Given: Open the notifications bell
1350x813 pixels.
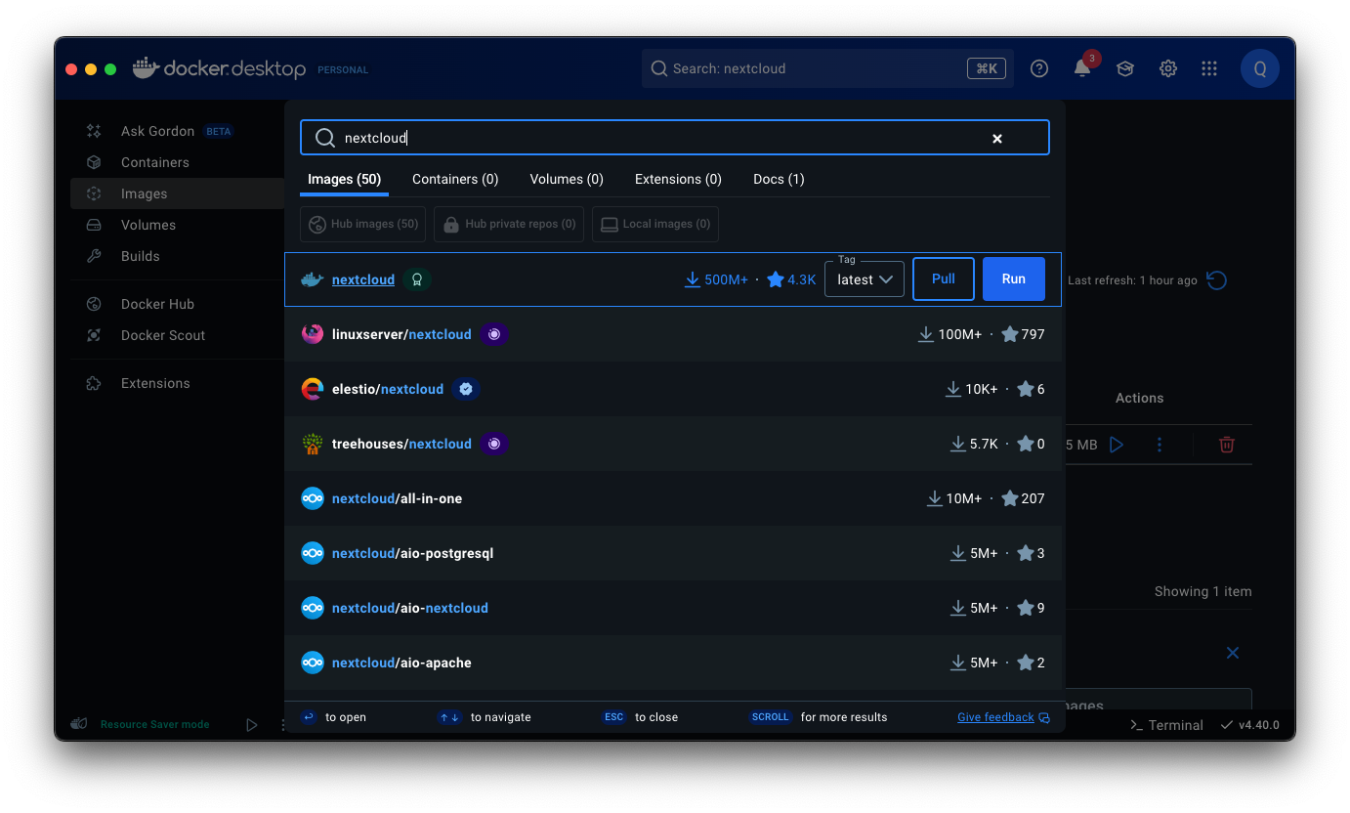Looking at the screenshot, I should coord(1082,68).
